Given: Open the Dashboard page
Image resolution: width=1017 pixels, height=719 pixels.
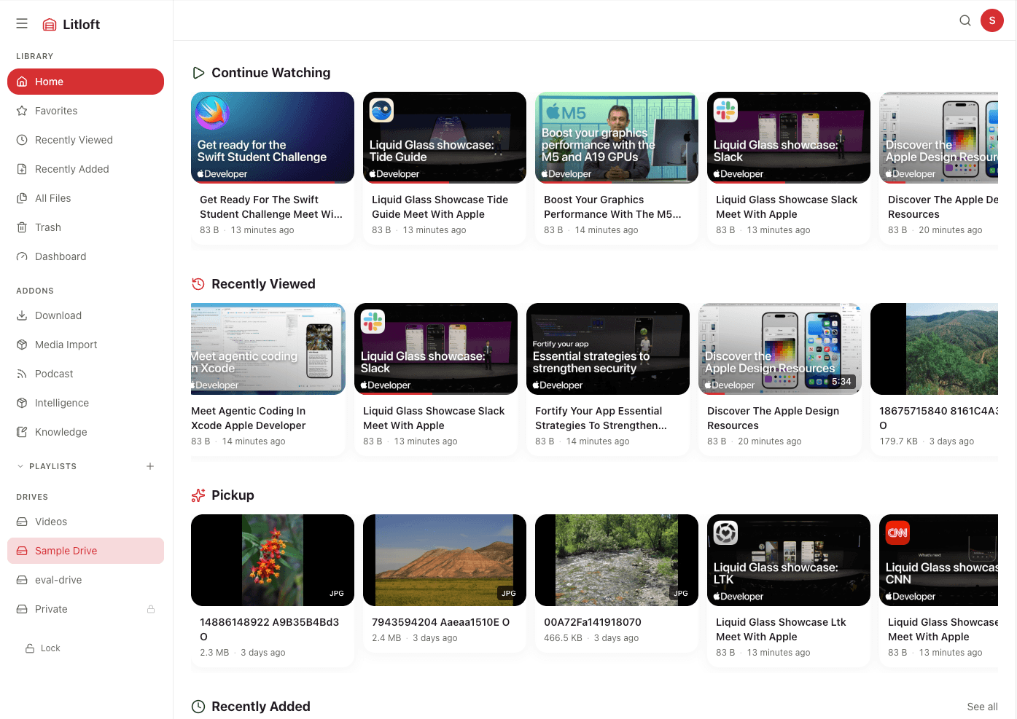Looking at the screenshot, I should (x=85, y=256).
